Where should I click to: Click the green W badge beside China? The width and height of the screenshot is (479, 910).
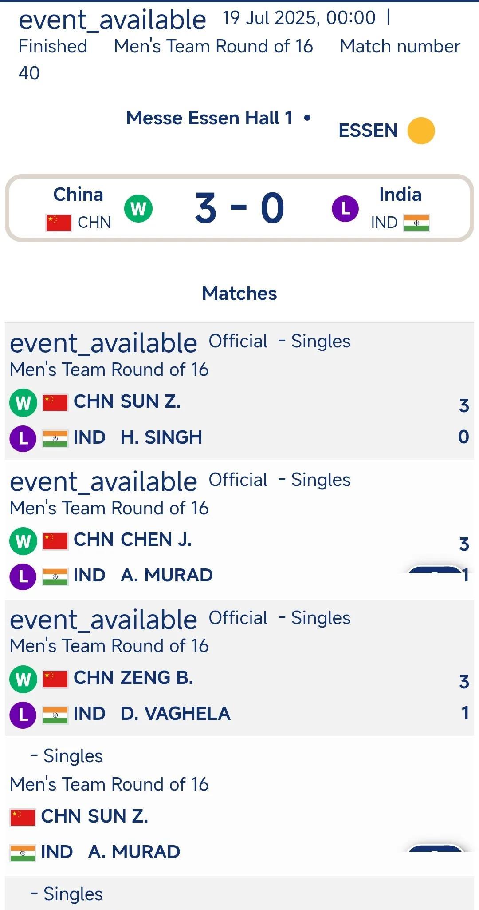click(138, 208)
